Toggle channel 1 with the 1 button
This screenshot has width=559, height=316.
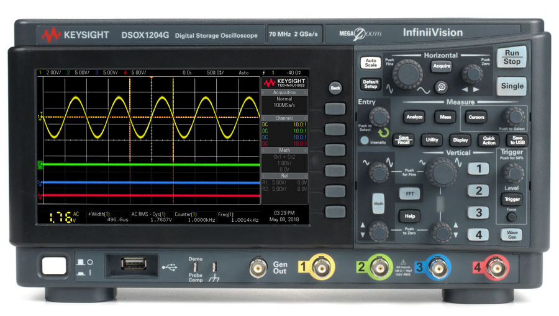pos(478,169)
